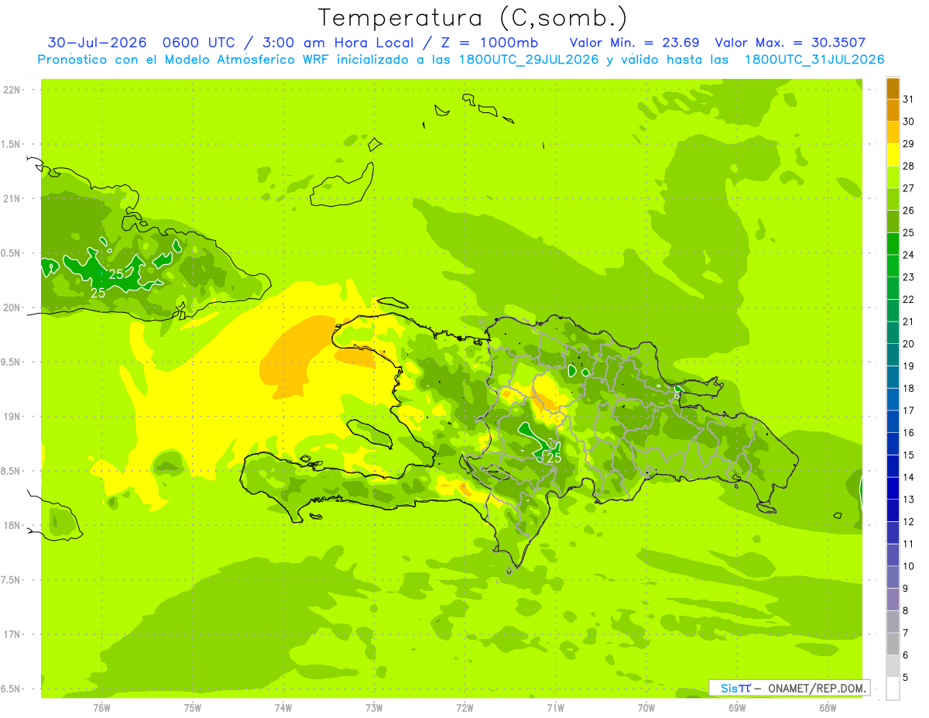Click the "Temperatura (C,somb.)" map title
This screenshot has width=929, height=718.
coord(473,18)
